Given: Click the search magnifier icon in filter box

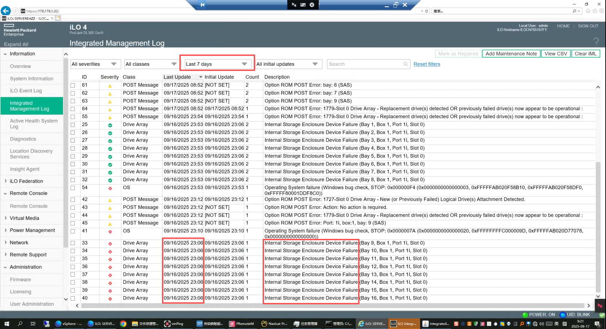Looking at the screenshot, I should point(405,64).
